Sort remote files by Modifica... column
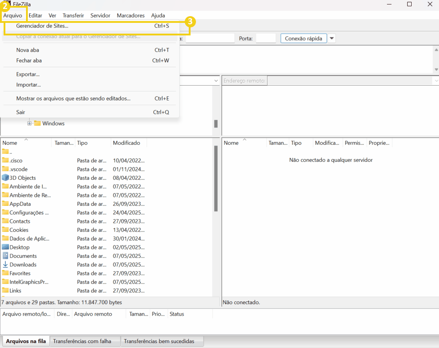This screenshot has height=348, width=439. [x=327, y=143]
